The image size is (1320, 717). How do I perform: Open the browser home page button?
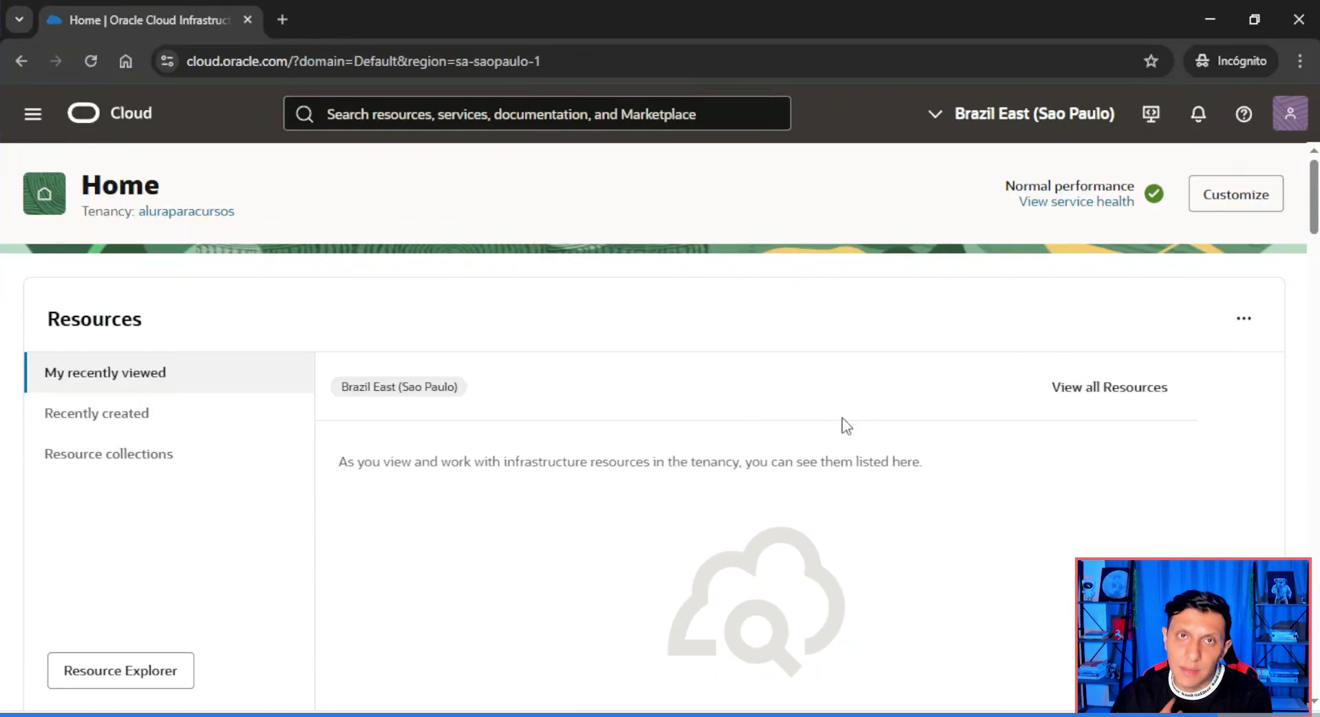coord(125,61)
